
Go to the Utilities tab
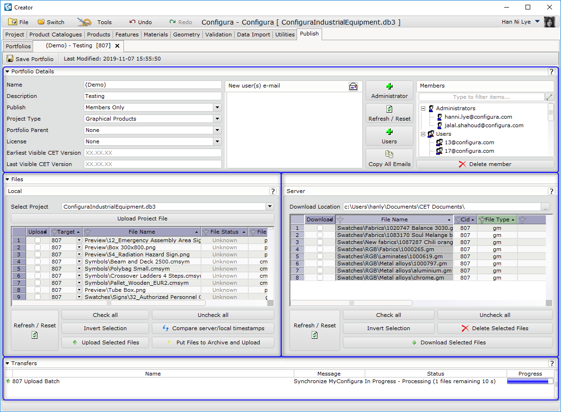[x=285, y=35]
